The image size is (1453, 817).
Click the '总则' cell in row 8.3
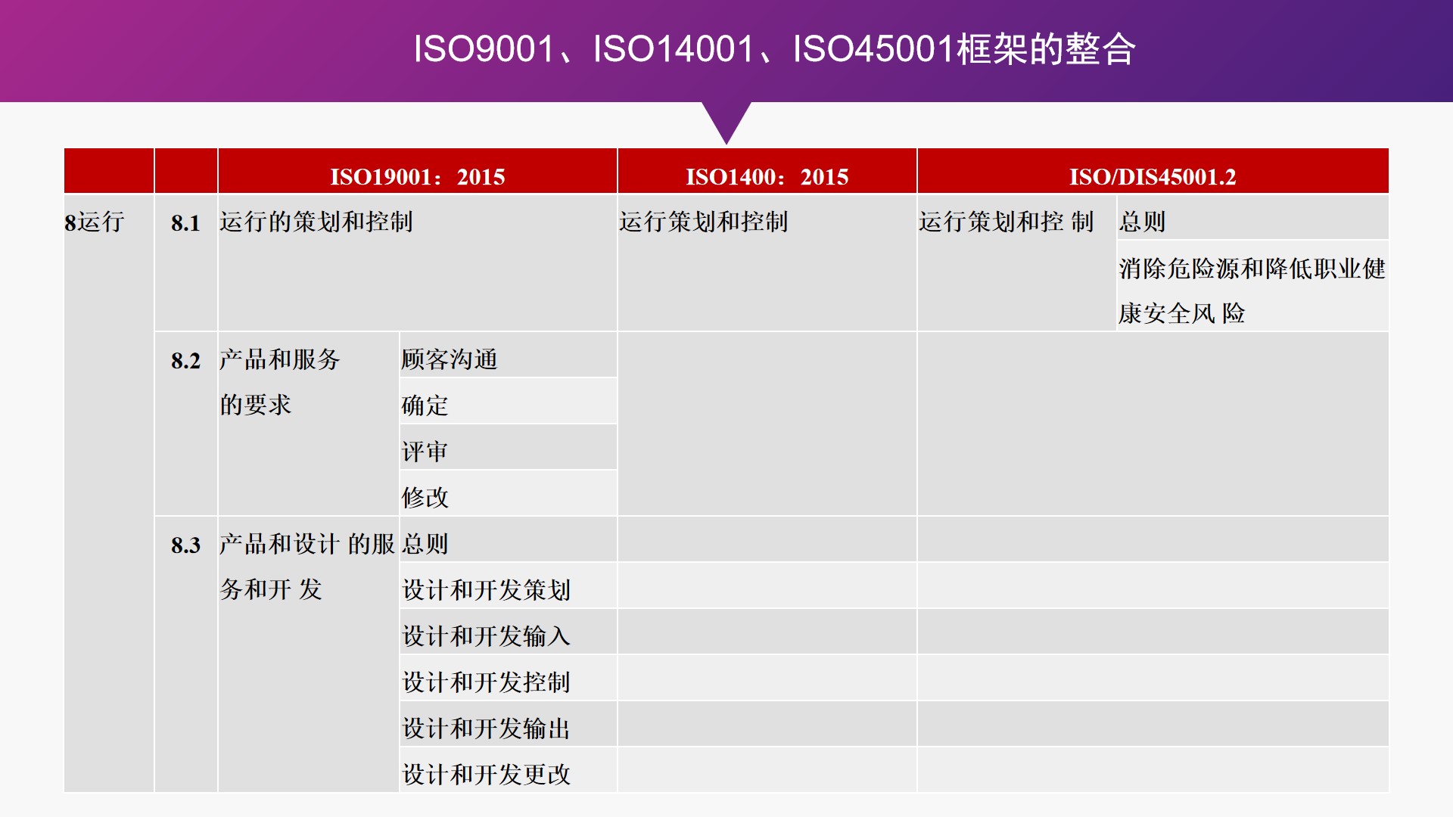click(509, 539)
